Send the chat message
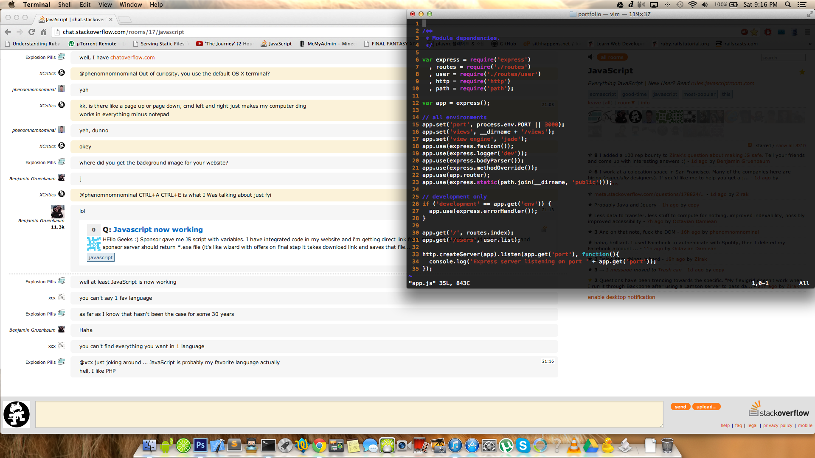The width and height of the screenshot is (815, 458). [680, 407]
